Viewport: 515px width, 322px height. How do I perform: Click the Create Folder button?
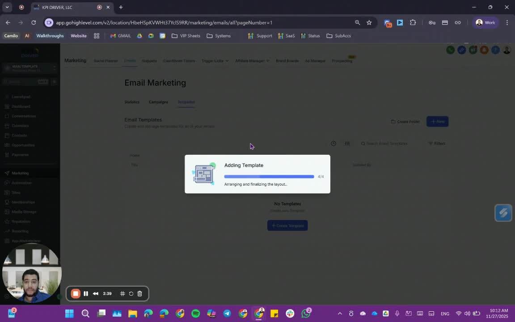click(x=405, y=122)
